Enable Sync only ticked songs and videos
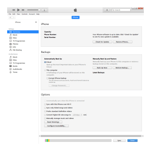Screen dimensions: 151x151 click(45, 108)
